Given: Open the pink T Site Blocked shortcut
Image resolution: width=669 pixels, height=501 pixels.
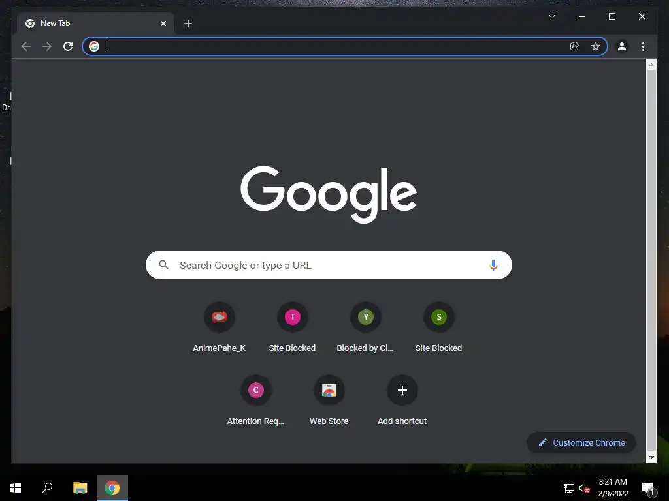Looking at the screenshot, I should point(292,328).
